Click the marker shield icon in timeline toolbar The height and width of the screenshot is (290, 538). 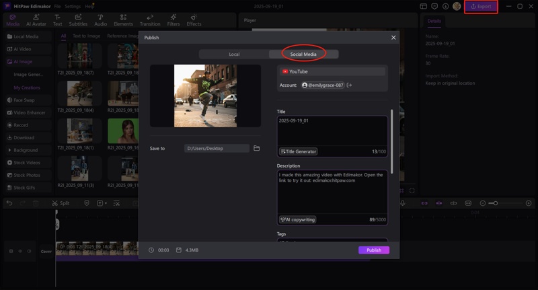click(87, 203)
